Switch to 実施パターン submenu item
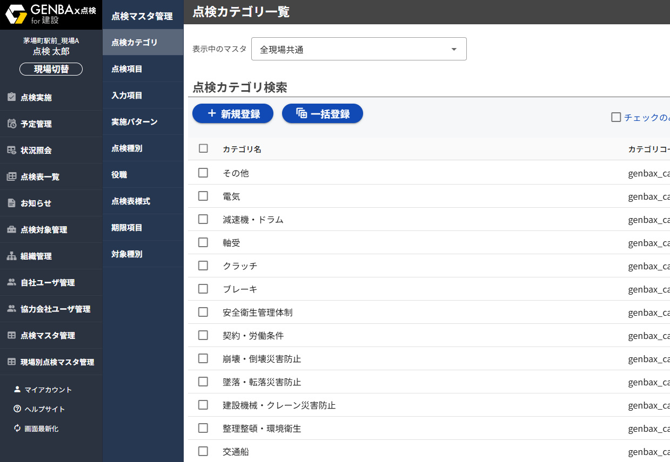The width and height of the screenshot is (670, 462). pyautogui.click(x=135, y=122)
